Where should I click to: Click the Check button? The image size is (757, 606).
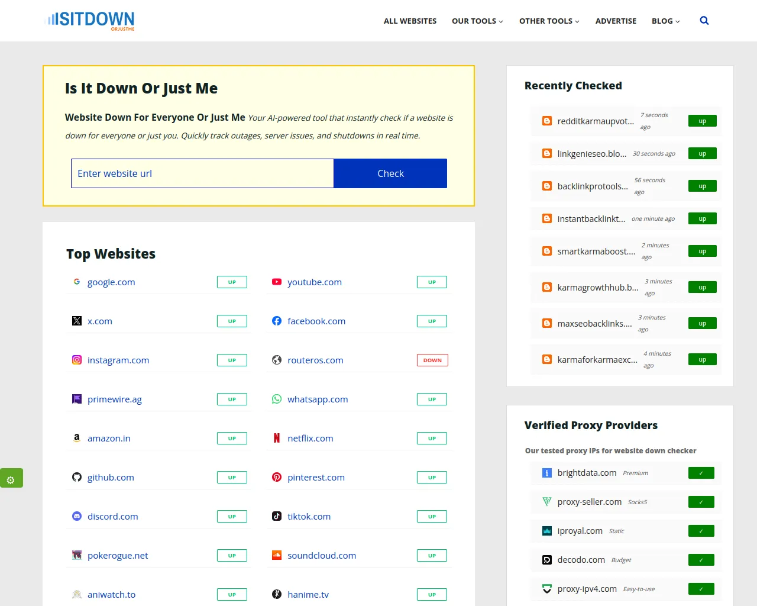pos(390,173)
